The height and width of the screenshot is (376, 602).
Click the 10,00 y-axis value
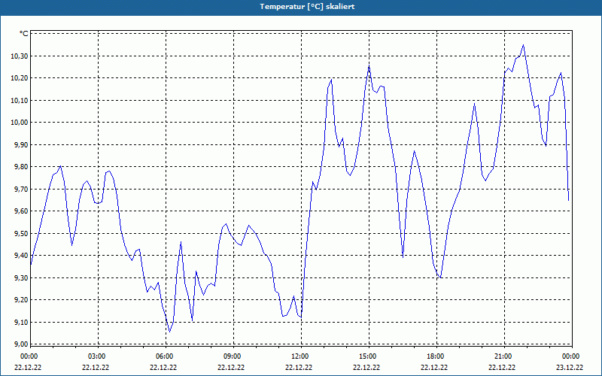pyautogui.click(x=20, y=123)
